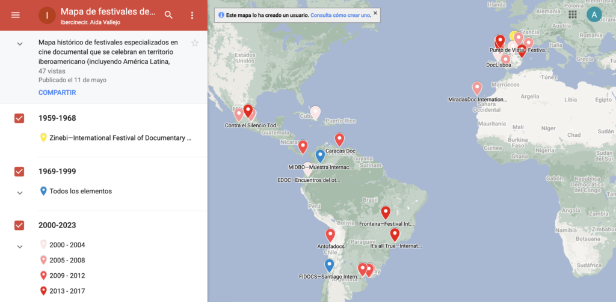Click the Caracas Doc map pin
616x302 pixels.
click(x=339, y=139)
